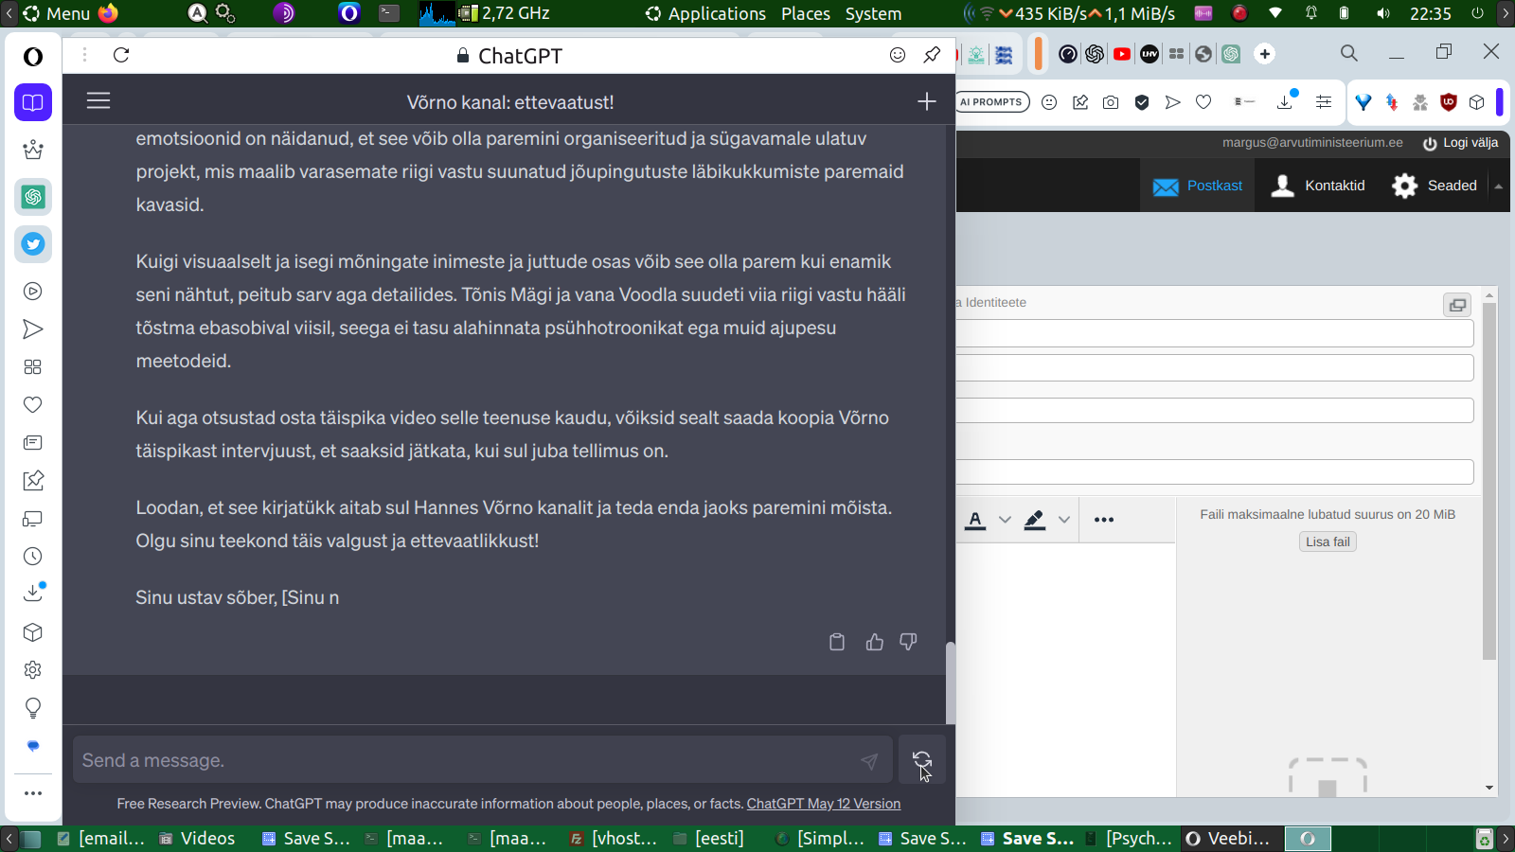This screenshot has height=852, width=1515.
Task: Open Opera sidebar bookmarks heart
Action: pyautogui.click(x=33, y=405)
